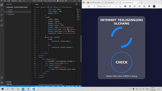Open Edge Settings and more ellipsis
The image size is (162, 91).
click(x=159, y=6)
